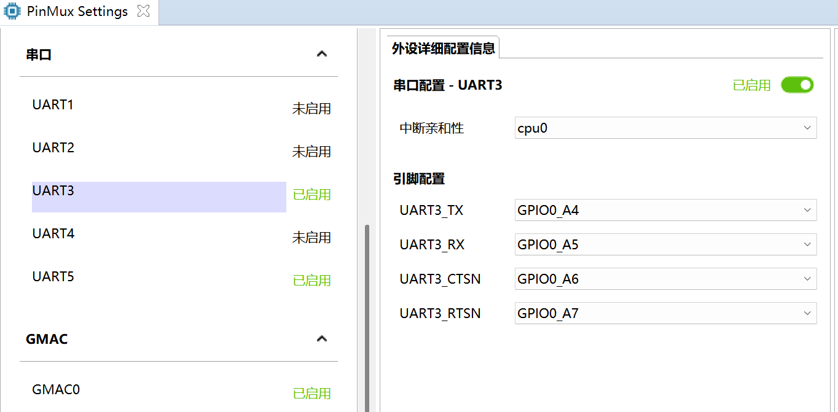Click the UART3_RX label
The width and height of the screenshot is (838, 412).
point(432,245)
